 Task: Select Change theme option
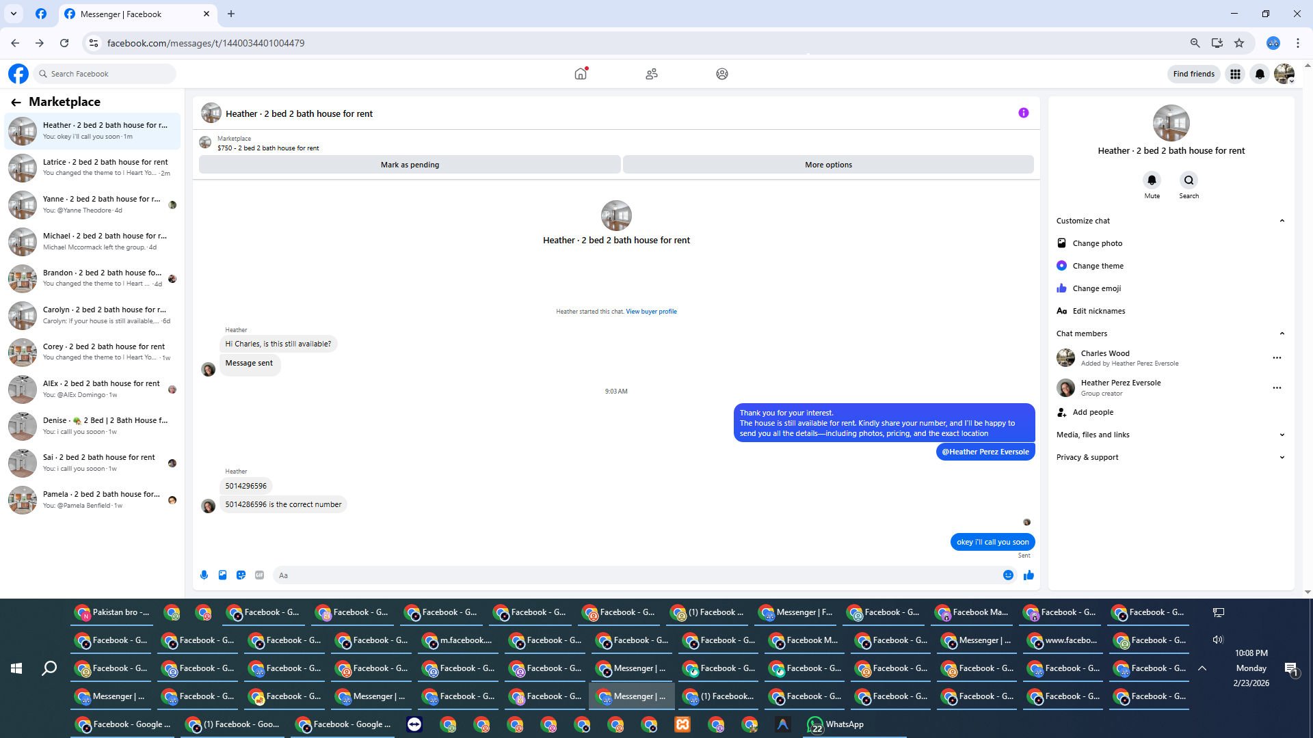point(1098,266)
